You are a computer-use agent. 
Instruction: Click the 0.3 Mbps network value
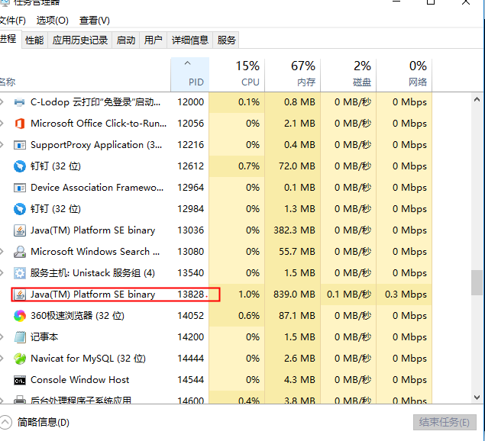point(406,295)
